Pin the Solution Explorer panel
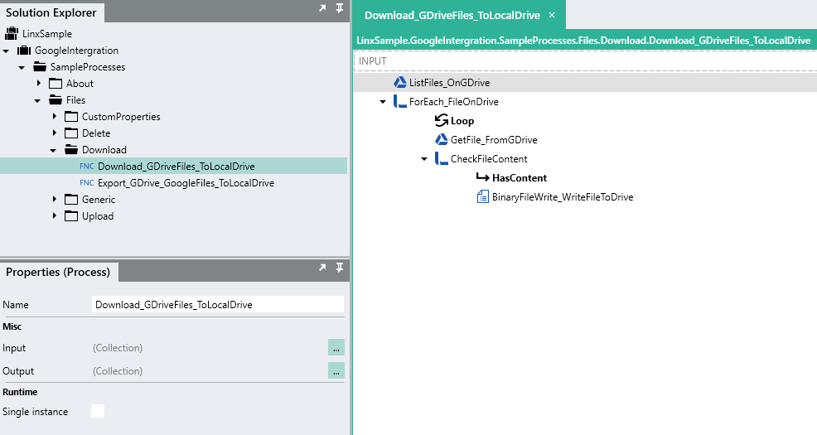This screenshot has height=435, width=817. (340, 7)
